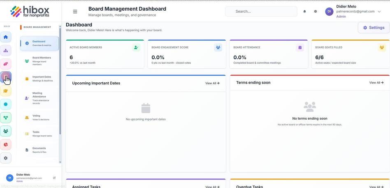The image size is (390, 188).
Task: Open the pink icon in the left rail
Action: tap(6, 64)
